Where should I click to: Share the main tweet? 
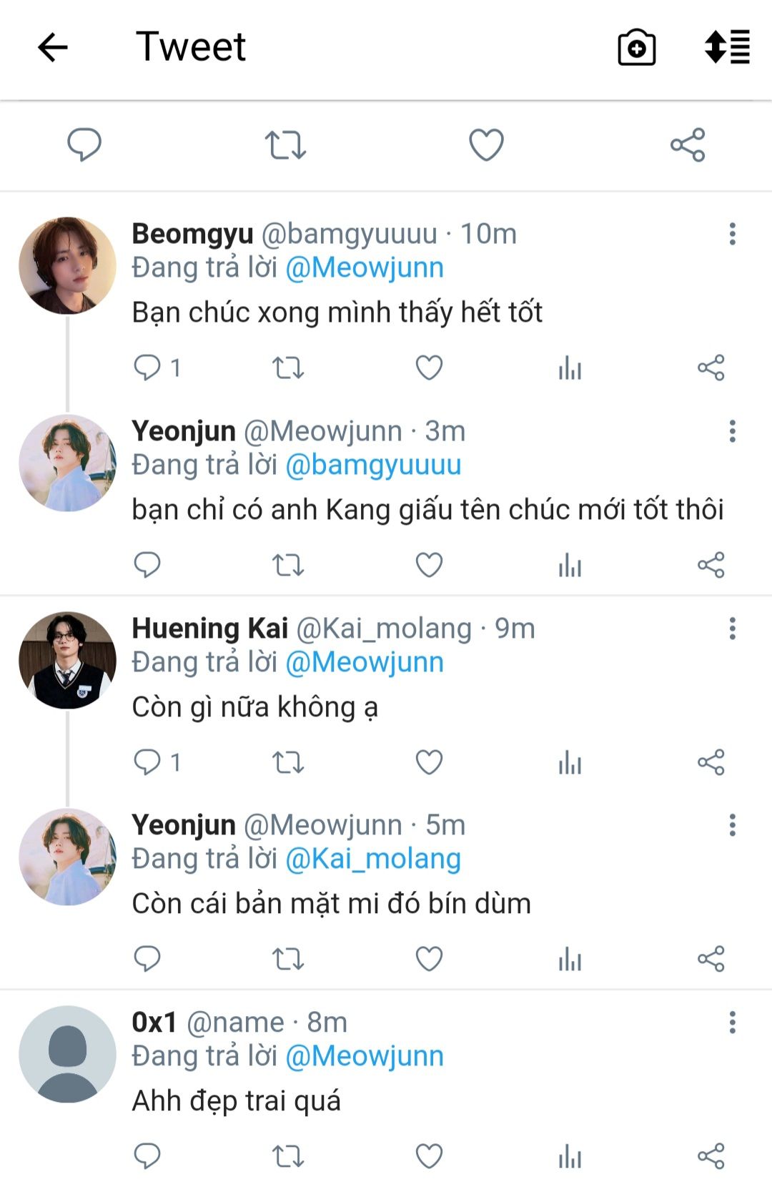[688, 145]
